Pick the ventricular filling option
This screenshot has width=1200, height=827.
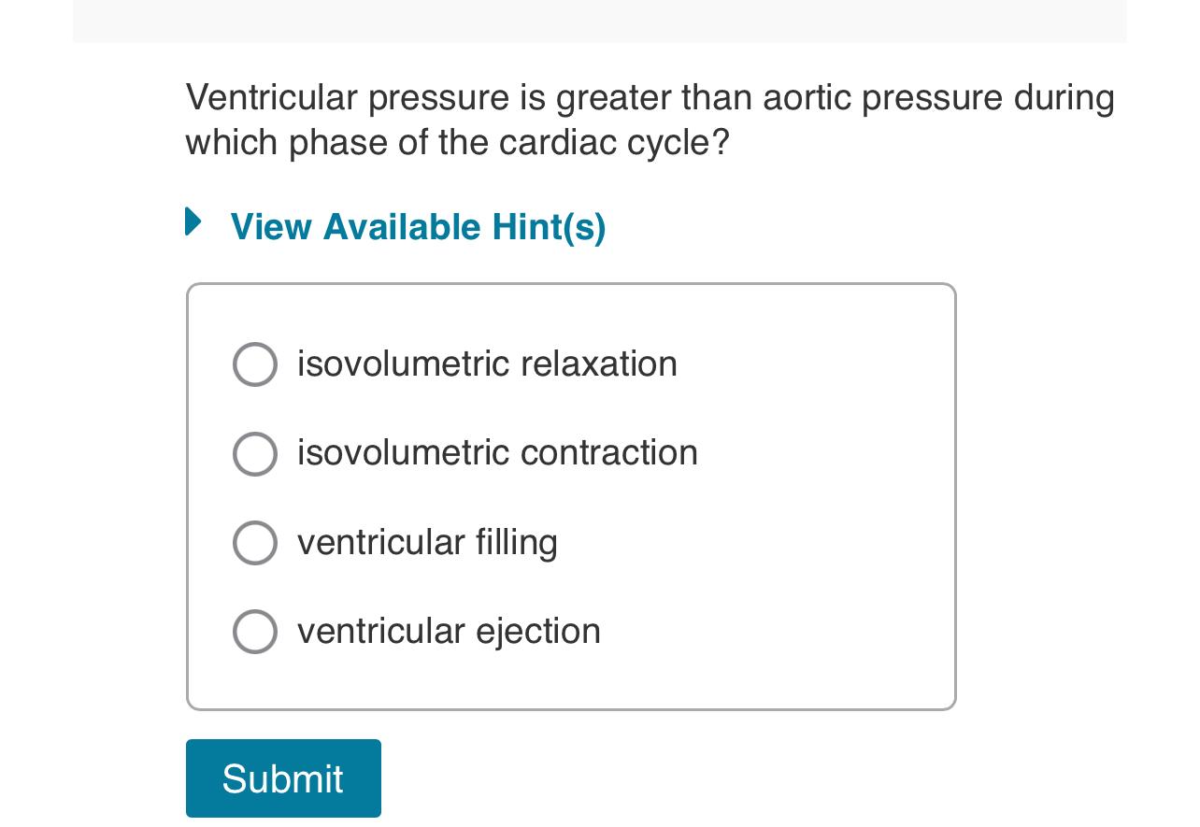point(254,543)
